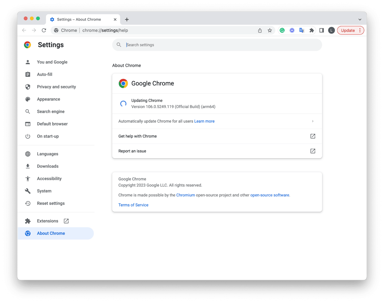This screenshot has width=384, height=303.
Task: Open the Terms of Service link
Action: tap(133, 205)
